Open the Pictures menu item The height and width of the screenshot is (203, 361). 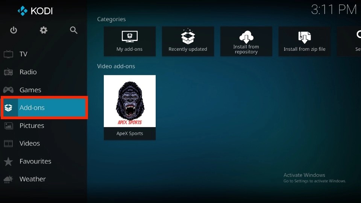44,126
